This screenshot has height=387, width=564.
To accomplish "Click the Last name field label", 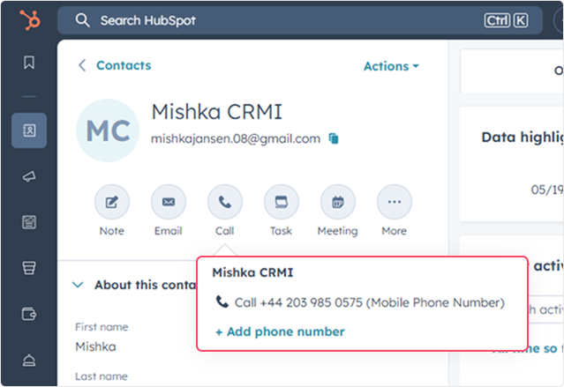I will point(102,376).
